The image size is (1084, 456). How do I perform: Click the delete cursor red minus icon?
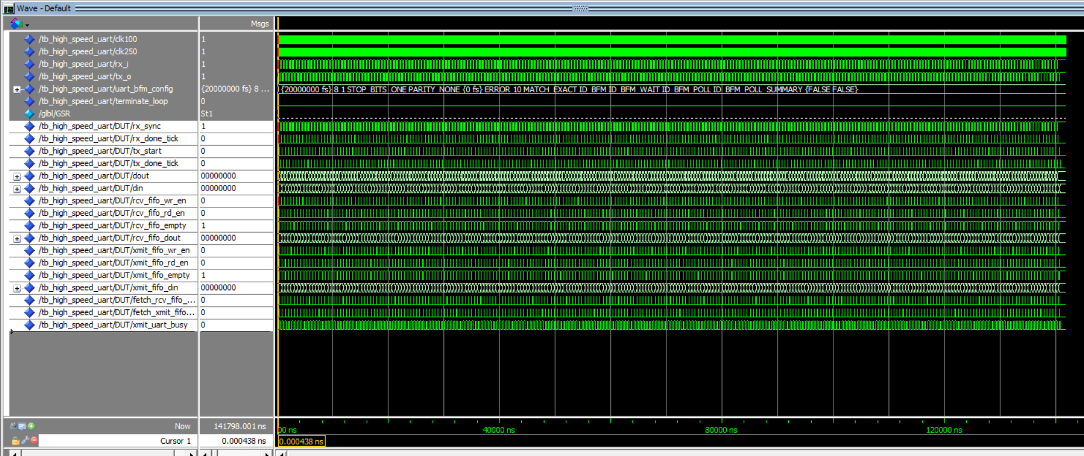click(x=34, y=440)
